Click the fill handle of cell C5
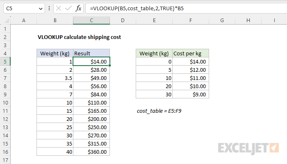Image resolution: width=287 pixels, height=164 pixels. (x=109, y=65)
